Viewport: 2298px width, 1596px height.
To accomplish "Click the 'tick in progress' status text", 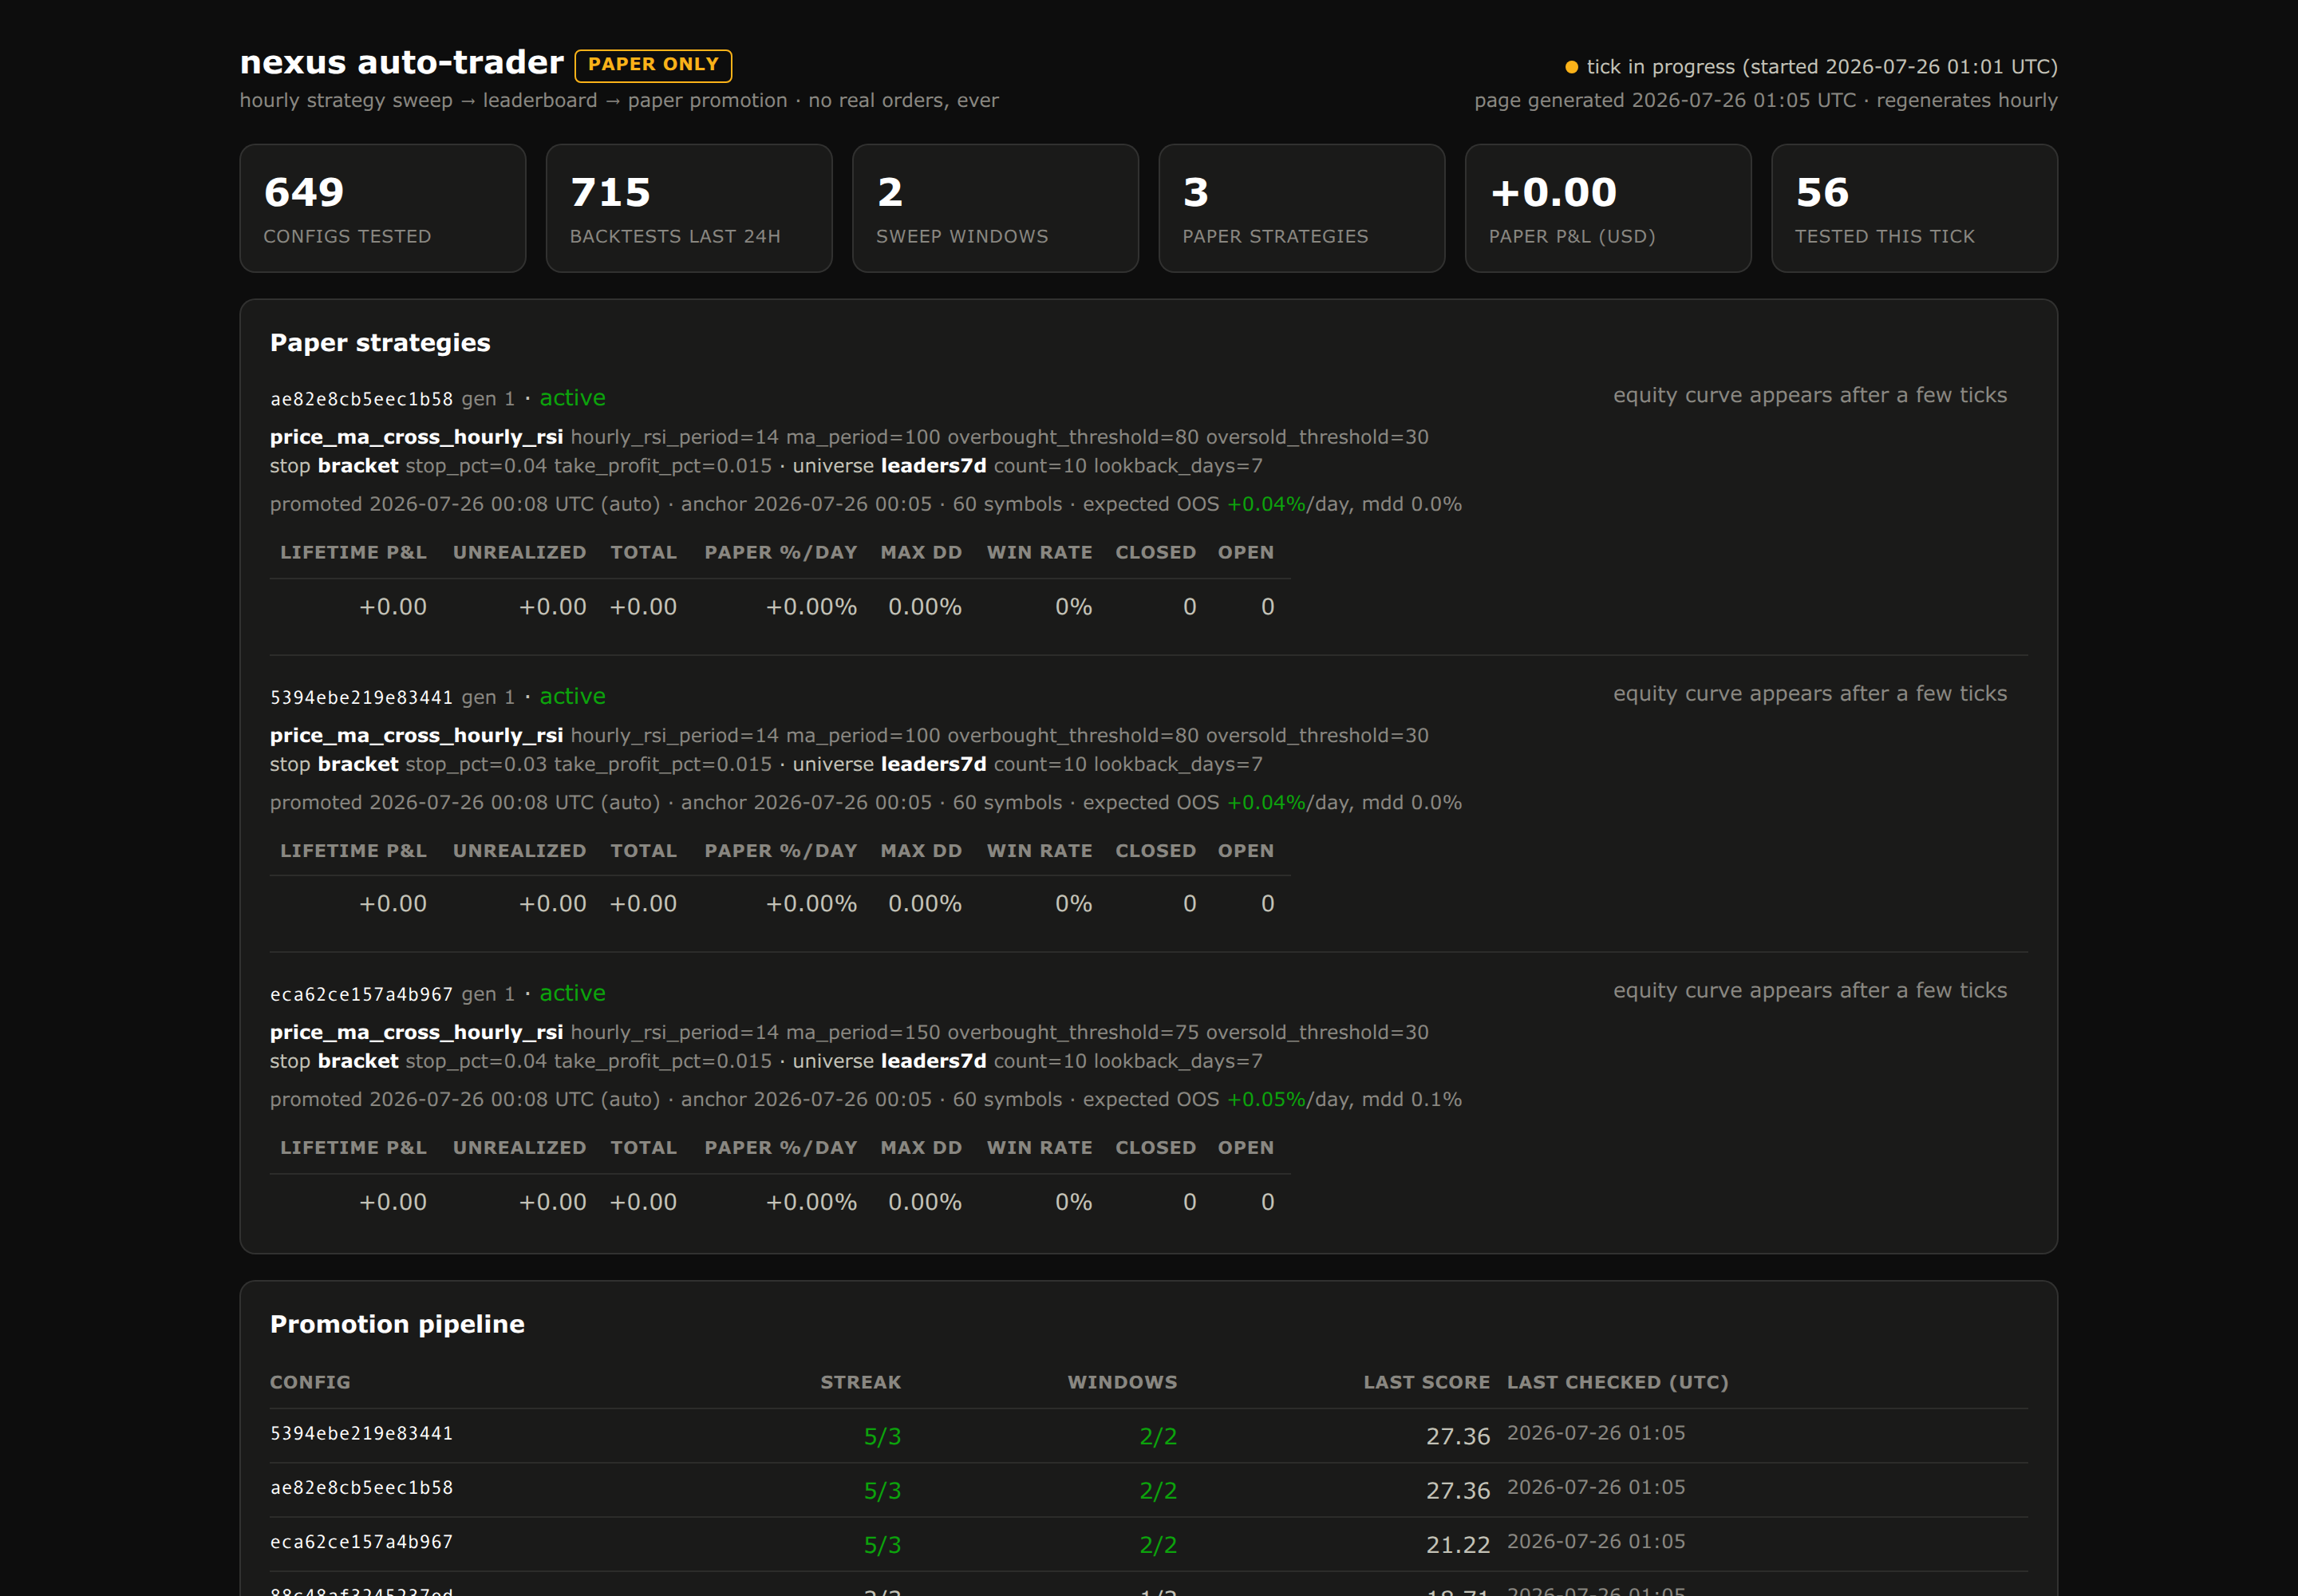I will (1822, 67).
